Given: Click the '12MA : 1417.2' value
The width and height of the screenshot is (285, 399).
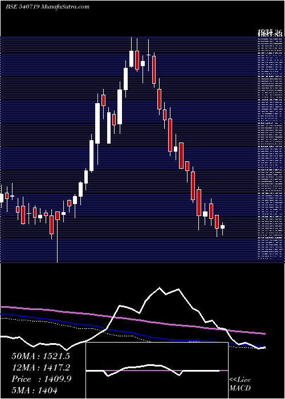Looking at the screenshot, I should pyautogui.click(x=40, y=368).
